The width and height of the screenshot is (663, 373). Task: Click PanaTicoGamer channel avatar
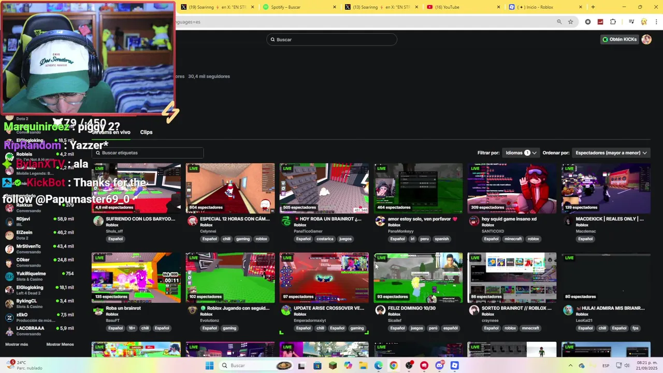[x=286, y=221]
